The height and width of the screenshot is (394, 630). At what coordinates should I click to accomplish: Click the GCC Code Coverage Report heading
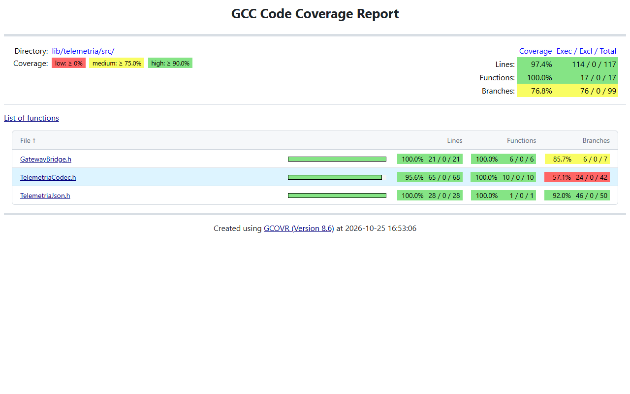[x=315, y=14]
